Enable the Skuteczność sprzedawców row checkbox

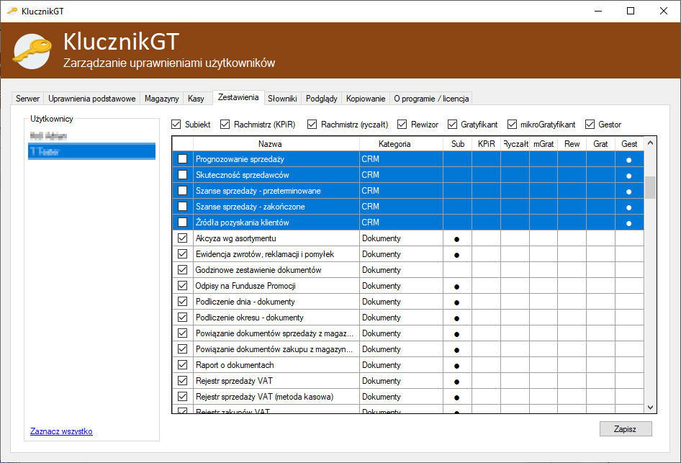182,174
